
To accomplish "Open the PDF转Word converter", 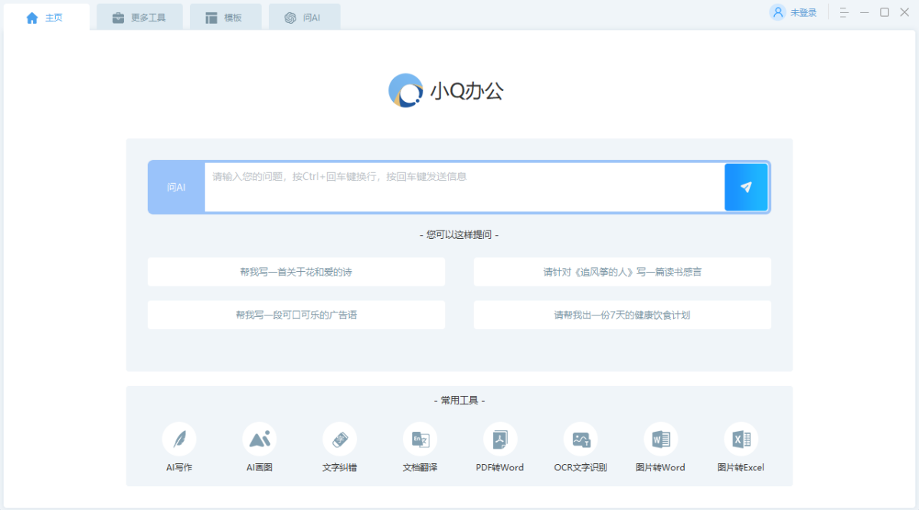I will [500, 440].
